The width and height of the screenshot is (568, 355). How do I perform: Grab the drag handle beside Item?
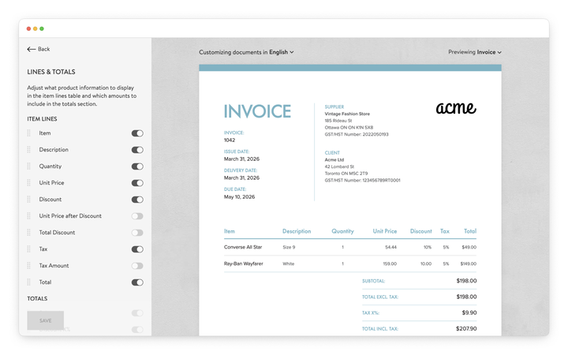point(29,133)
